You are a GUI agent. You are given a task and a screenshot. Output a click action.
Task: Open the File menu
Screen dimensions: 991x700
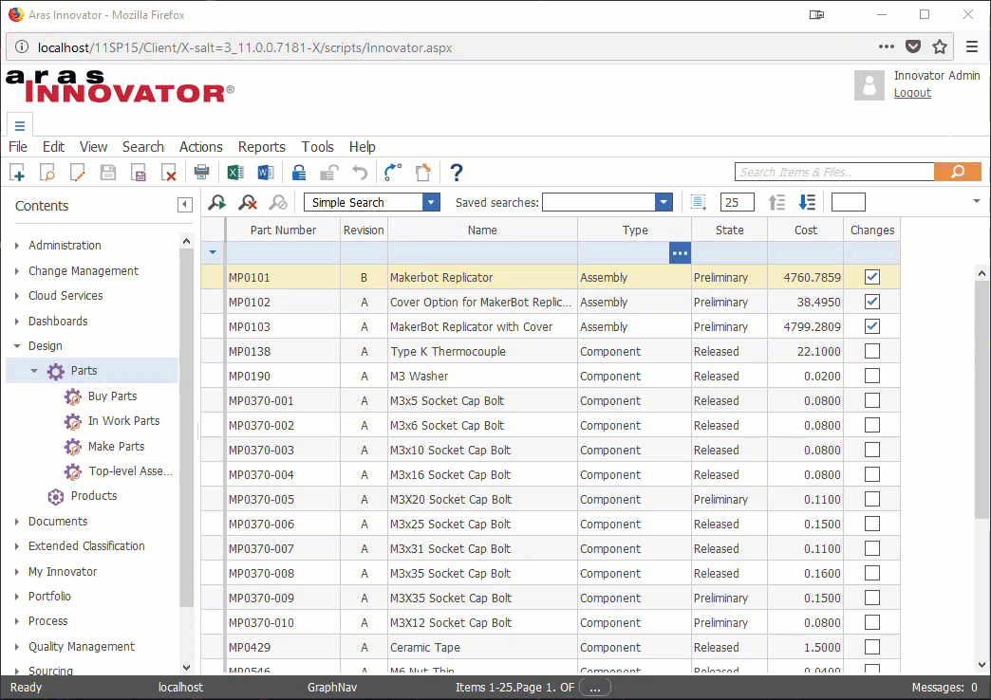[18, 147]
